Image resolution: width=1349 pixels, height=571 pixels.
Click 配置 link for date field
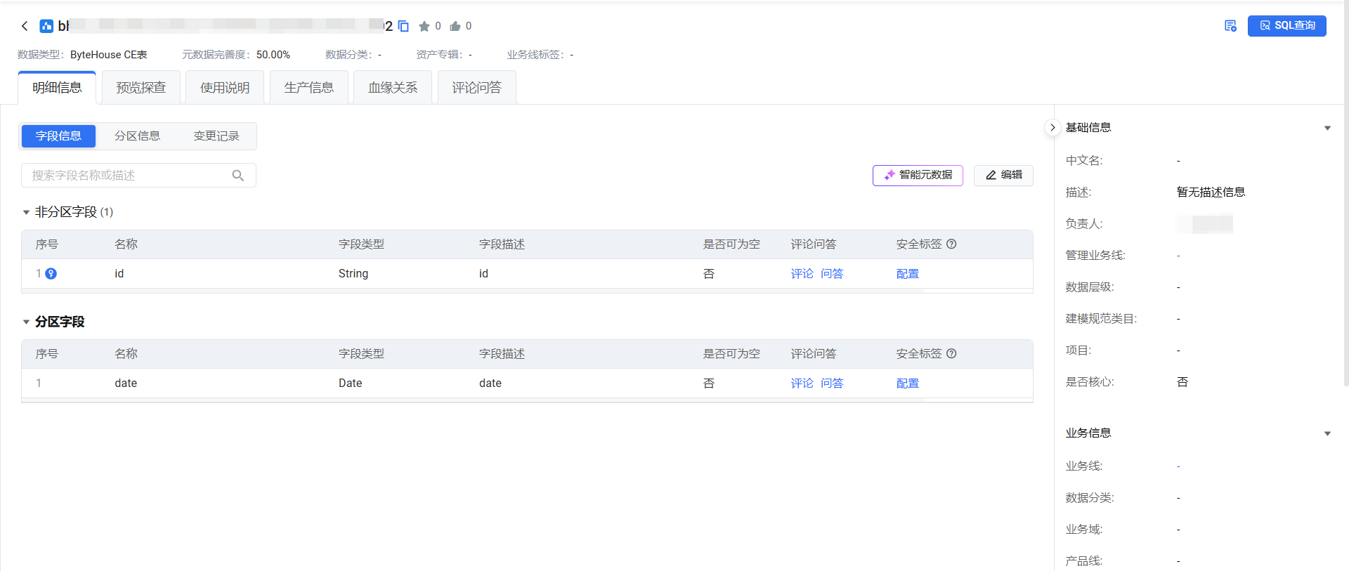tap(907, 383)
